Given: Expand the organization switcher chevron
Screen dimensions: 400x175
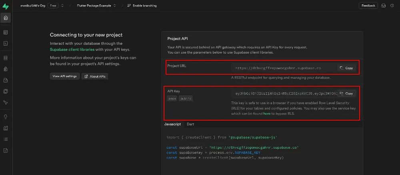Looking at the screenshot, I should click(62, 6).
